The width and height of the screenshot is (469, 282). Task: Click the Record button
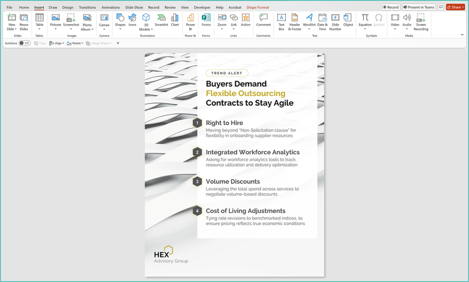[x=391, y=7]
